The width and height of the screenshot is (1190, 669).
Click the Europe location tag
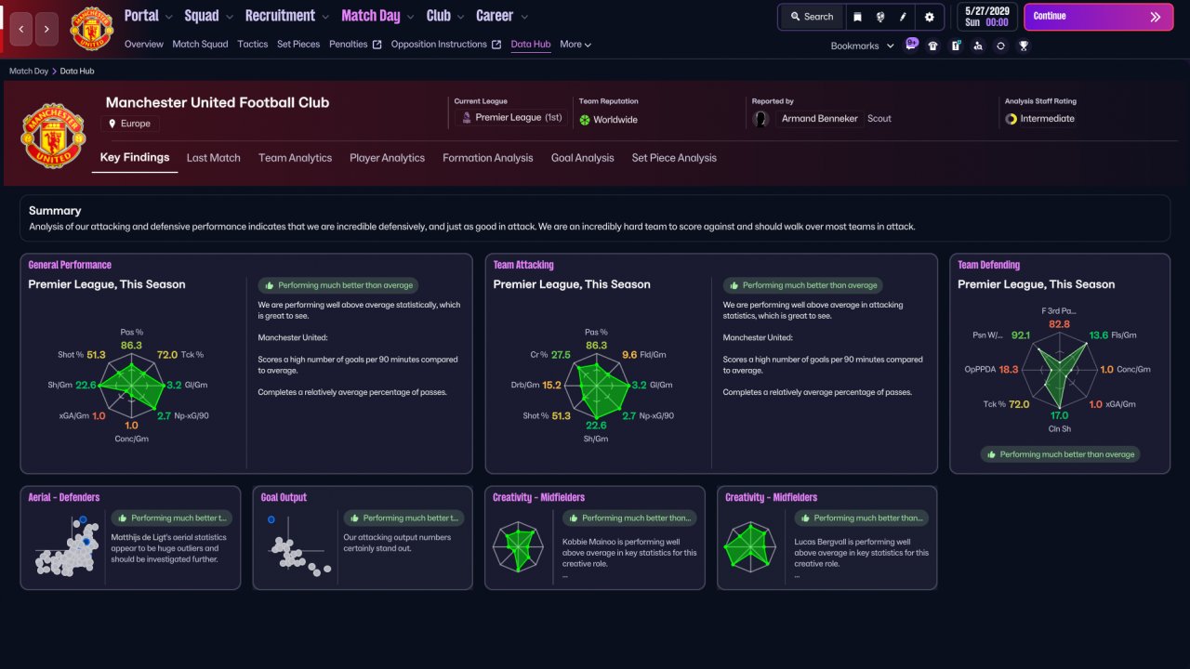[130, 124]
